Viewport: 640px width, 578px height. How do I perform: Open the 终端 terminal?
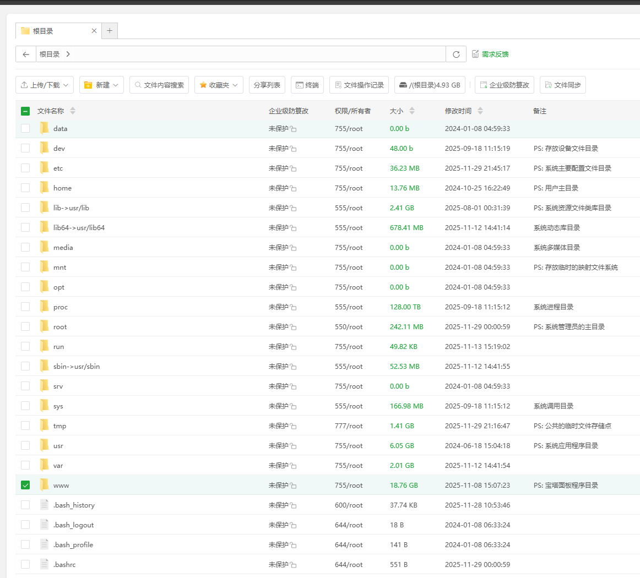[307, 85]
